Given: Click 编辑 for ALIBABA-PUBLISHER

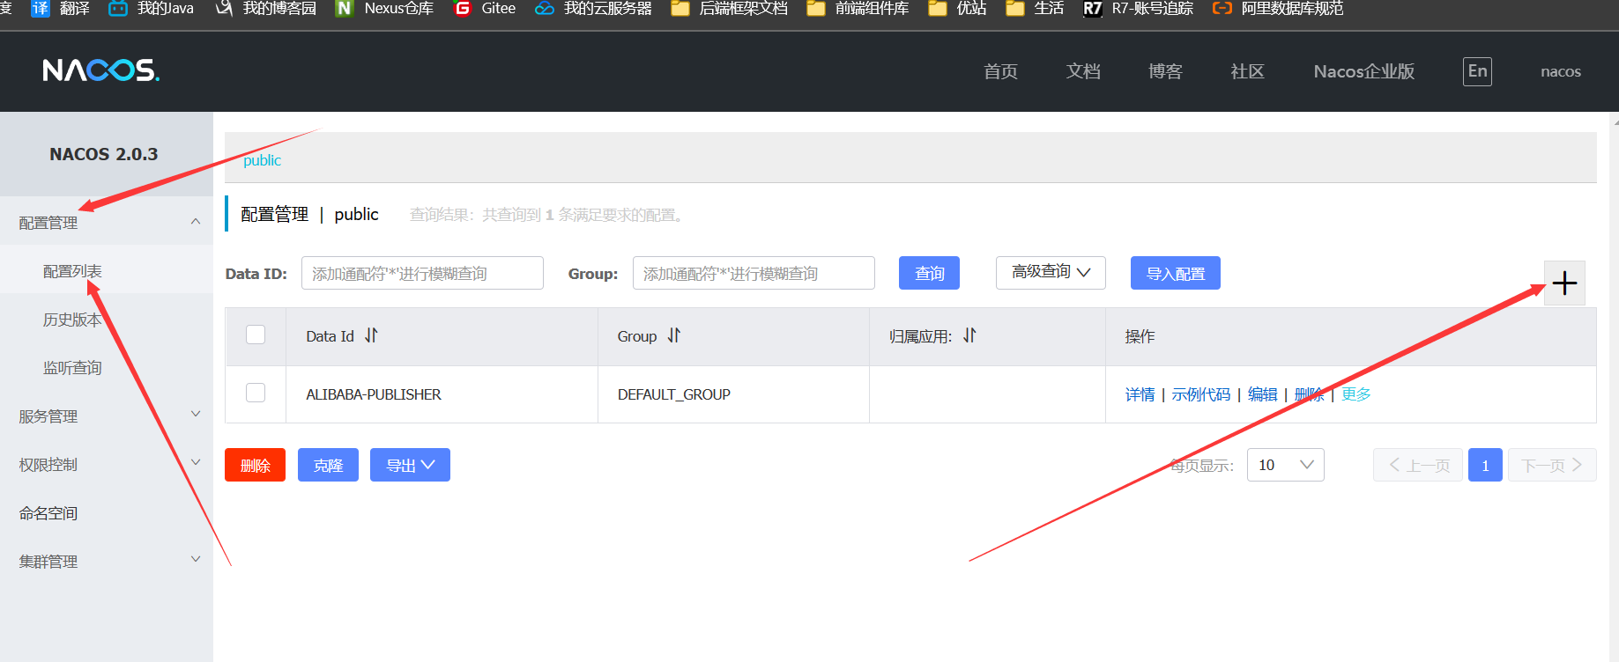Looking at the screenshot, I should [x=1262, y=394].
